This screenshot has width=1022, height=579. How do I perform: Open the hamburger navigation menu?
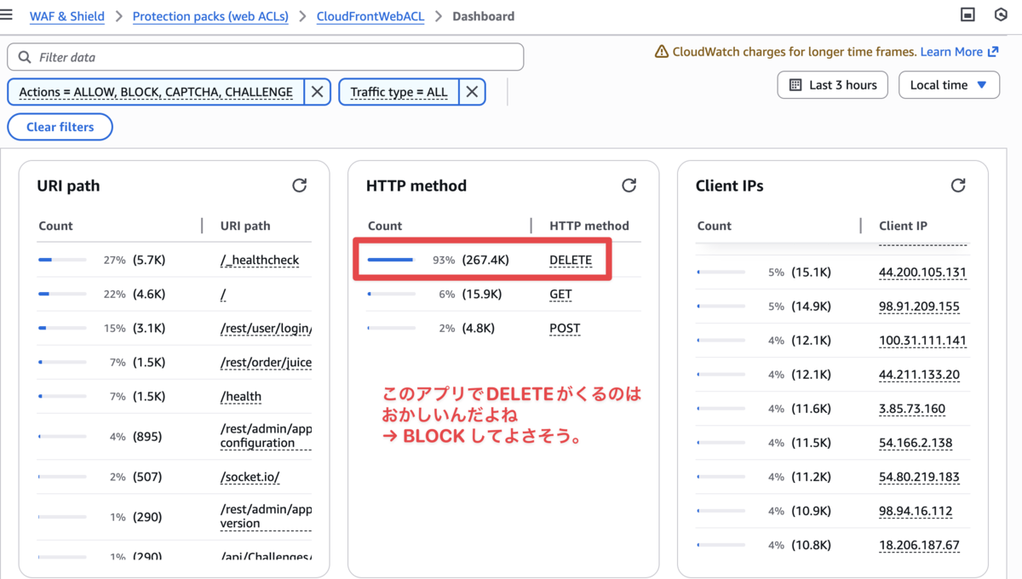8,15
